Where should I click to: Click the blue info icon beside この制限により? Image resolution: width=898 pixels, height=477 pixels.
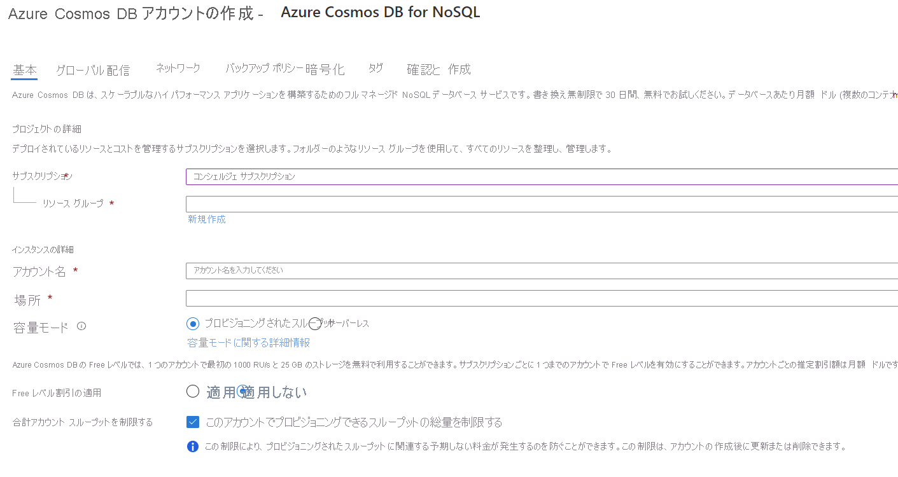[193, 446]
